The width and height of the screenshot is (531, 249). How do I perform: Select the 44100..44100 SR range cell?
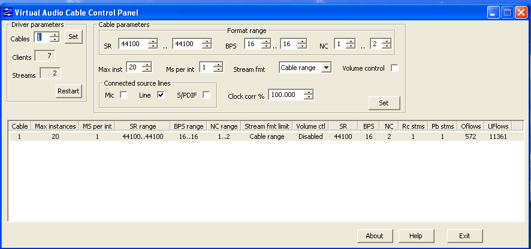tap(143, 136)
